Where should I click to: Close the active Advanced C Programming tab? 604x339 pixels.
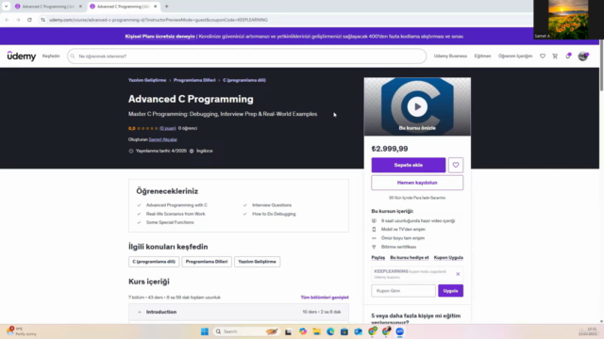pyautogui.click(x=155, y=7)
